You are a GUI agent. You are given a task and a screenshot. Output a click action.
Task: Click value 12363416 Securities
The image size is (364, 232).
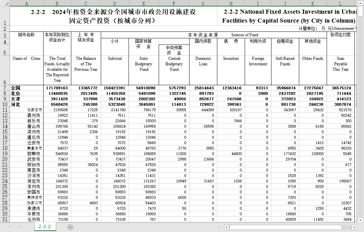(x=231, y=88)
